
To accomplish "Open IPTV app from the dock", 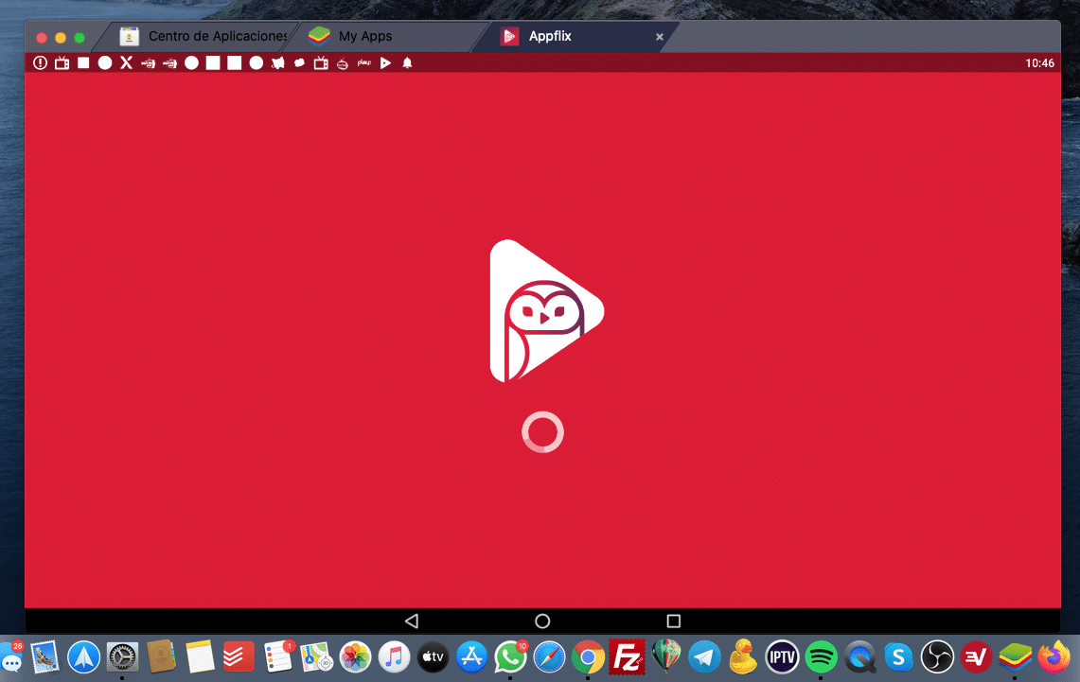I will (782, 656).
